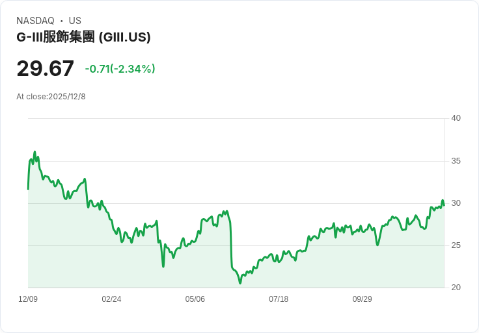
Task: Click the chart line's highest peak near 36
Action: point(34,152)
